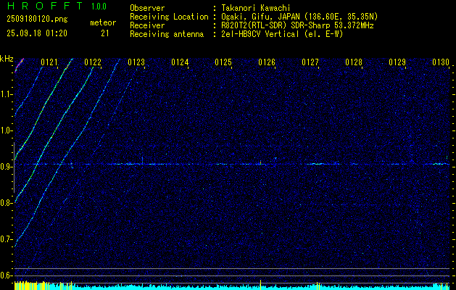Click the 0127 time tick label
This screenshot has width=456, height=290.
(x=310, y=63)
